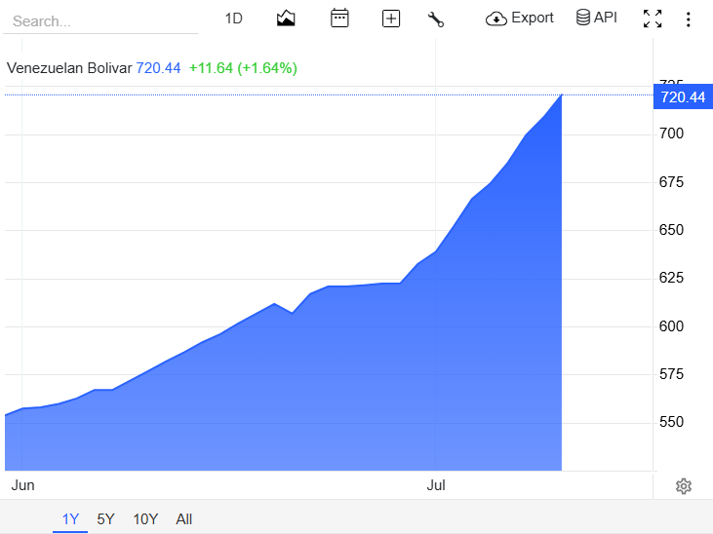Click the 575 y-axis label
This screenshot has height=534, width=713.
point(671,374)
